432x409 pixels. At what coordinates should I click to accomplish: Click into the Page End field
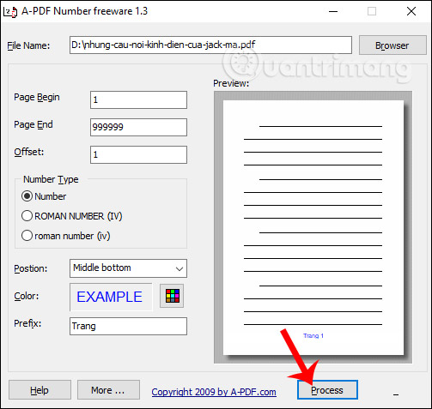138,127
